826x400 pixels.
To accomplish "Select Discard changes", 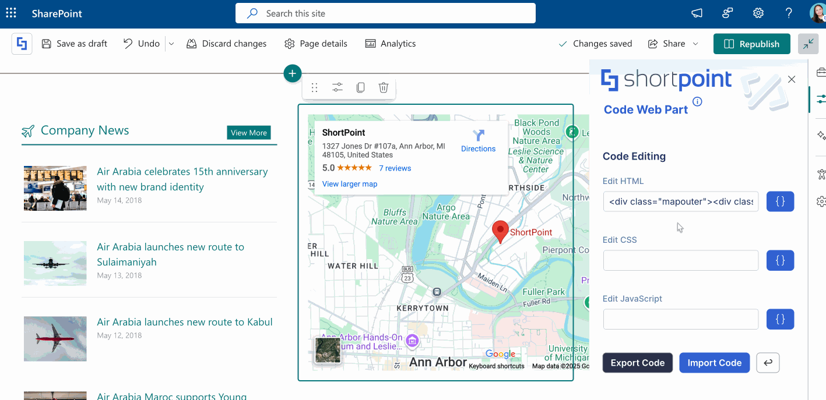I will [x=226, y=44].
